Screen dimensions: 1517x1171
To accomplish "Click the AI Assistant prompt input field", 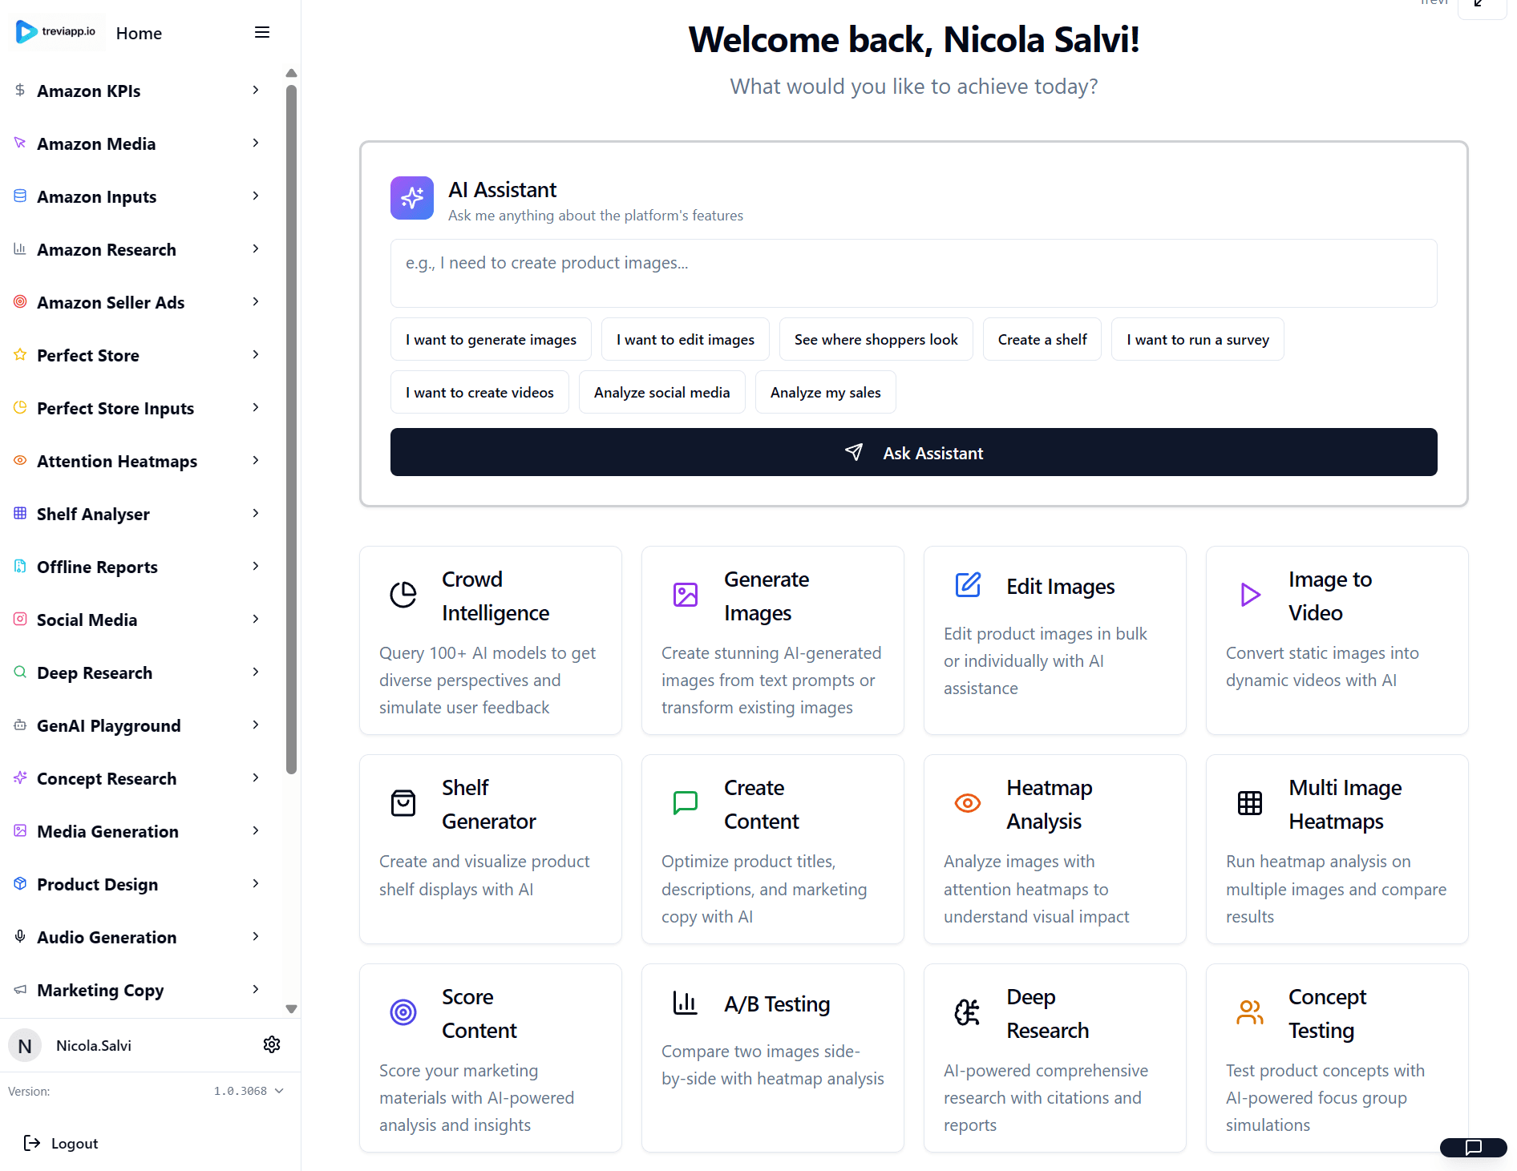I will tap(913, 273).
